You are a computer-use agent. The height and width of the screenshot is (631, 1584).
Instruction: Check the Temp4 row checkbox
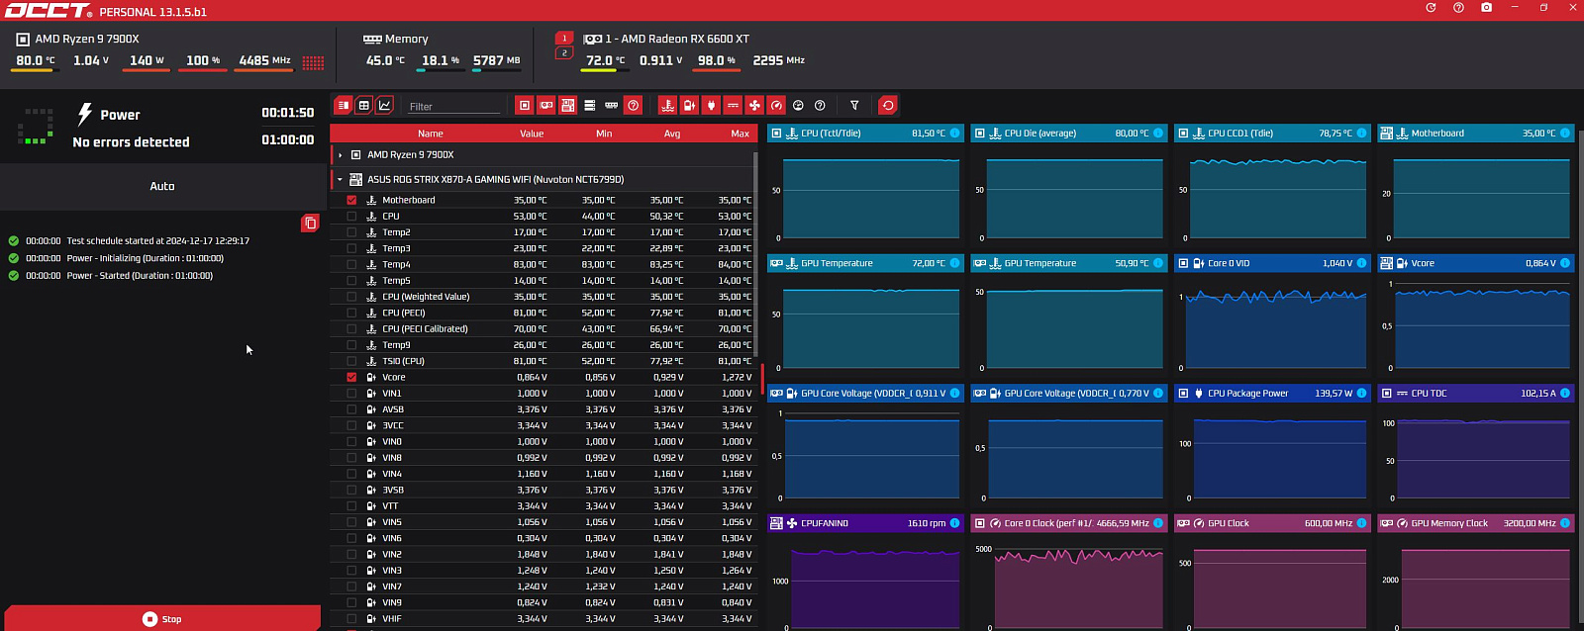(351, 264)
